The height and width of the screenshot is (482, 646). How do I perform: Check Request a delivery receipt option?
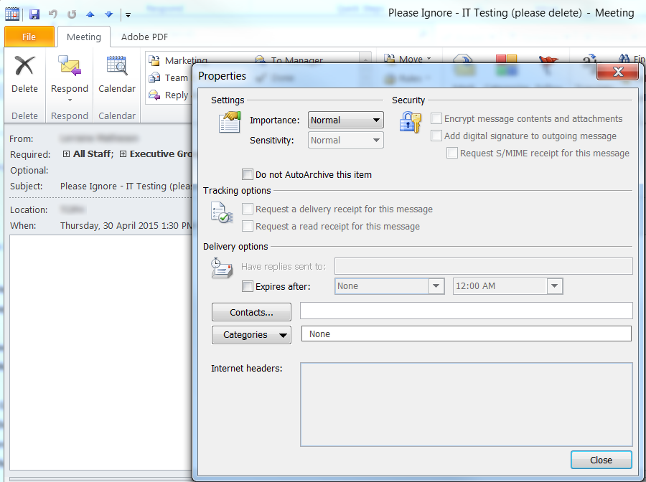pos(248,209)
